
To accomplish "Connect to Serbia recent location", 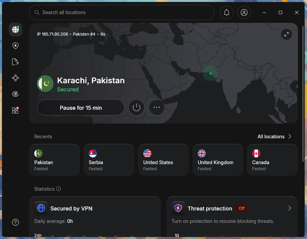I will pyautogui.click(x=109, y=160).
